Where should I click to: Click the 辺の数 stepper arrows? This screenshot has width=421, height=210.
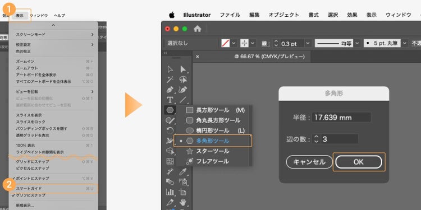tap(316, 139)
